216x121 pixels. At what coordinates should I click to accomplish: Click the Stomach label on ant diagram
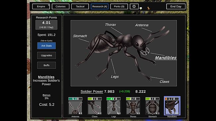click(x=80, y=36)
